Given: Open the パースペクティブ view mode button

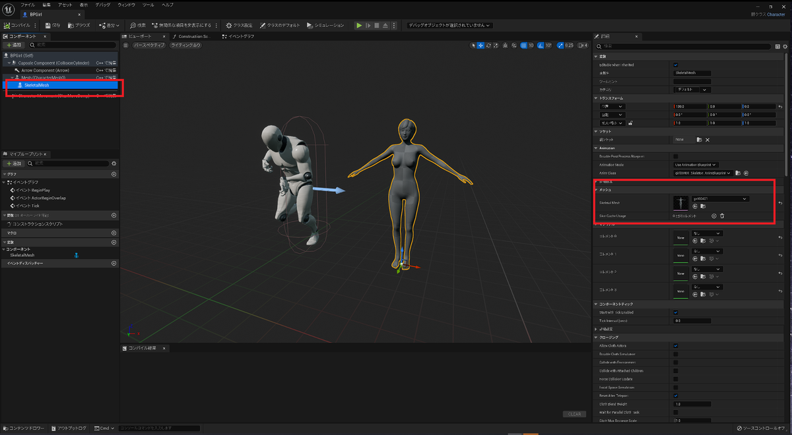Looking at the screenshot, I should 149,45.
